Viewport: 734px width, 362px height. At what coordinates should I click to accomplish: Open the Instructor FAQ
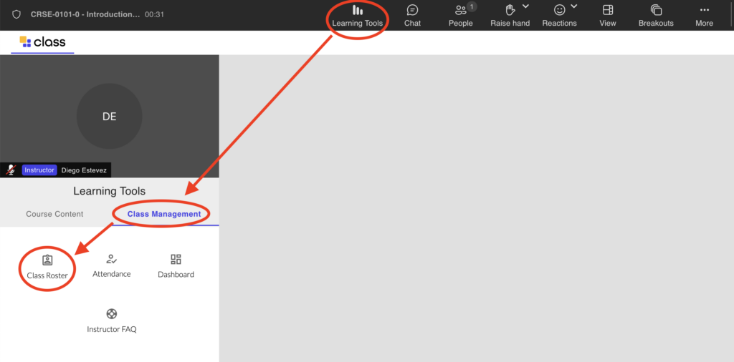pyautogui.click(x=111, y=321)
